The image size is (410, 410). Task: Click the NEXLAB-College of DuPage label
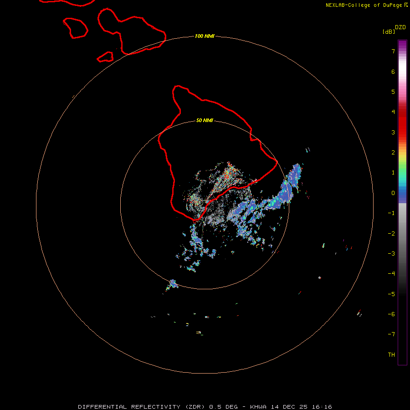(364, 5)
